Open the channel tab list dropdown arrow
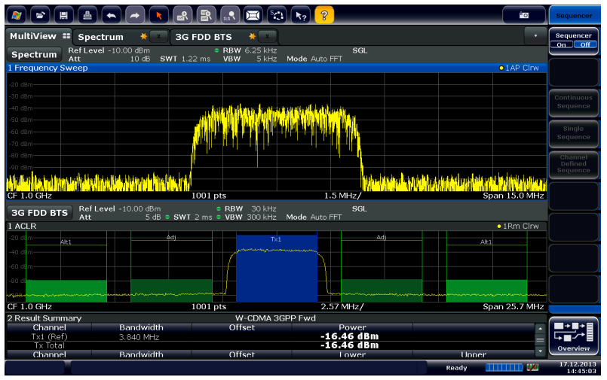 coord(535,36)
